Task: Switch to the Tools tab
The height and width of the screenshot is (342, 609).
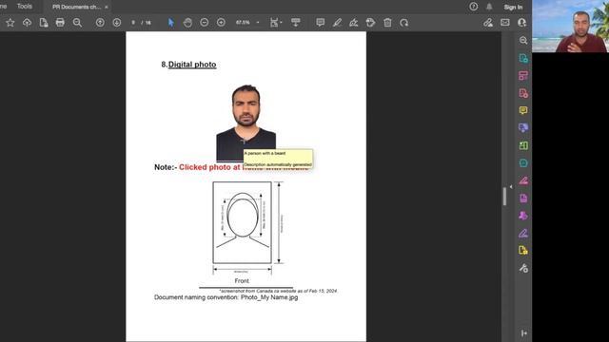Action: click(x=25, y=7)
